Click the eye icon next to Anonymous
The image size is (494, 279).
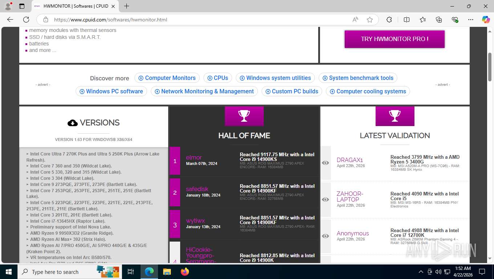[325, 236]
